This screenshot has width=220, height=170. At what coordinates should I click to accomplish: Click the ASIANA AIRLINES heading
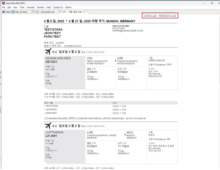(x=58, y=58)
